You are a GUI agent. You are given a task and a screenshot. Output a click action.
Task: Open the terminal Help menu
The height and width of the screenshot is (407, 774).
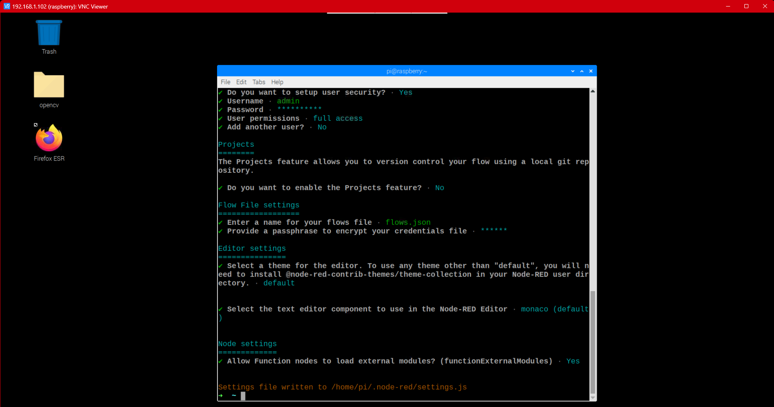click(x=277, y=82)
